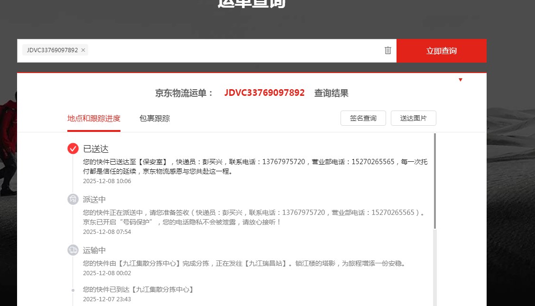Click the red checkmark icon beside 已送达
This screenshot has height=306, width=535.
(73, 148)
